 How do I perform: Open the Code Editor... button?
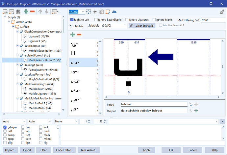point(64,150)
